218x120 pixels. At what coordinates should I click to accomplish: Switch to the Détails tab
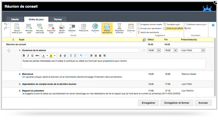[x=15, y=19]
